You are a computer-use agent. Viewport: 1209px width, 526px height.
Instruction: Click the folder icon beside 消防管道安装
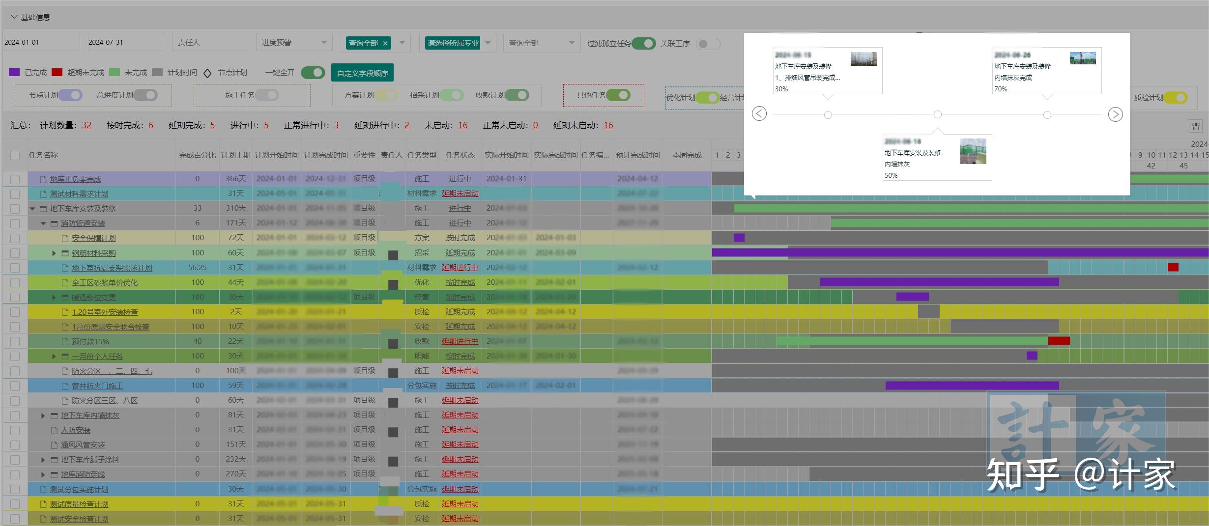click(54, 223)
